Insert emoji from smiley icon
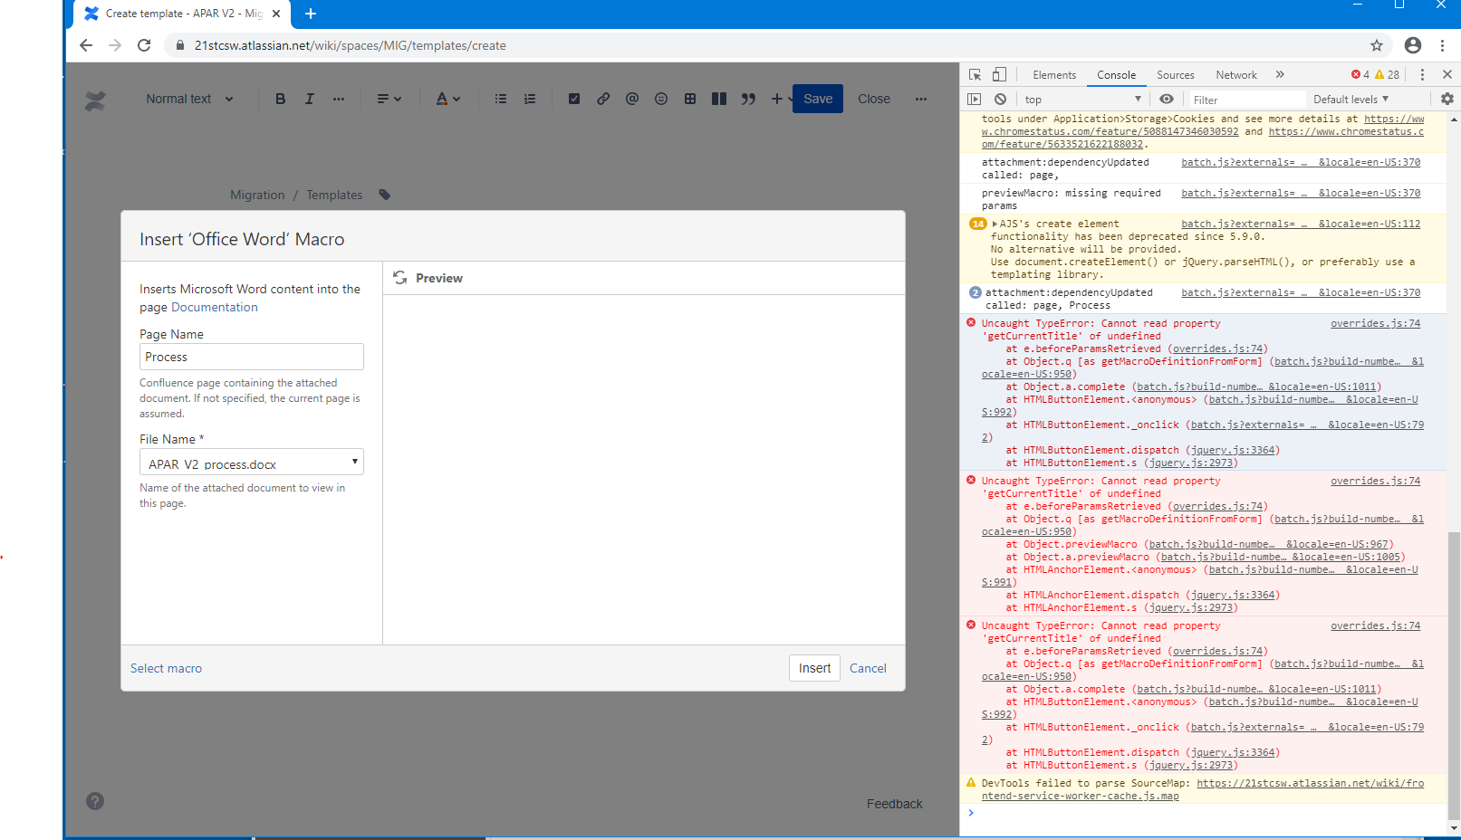The height and width of the screenshot is (840, 1461). click(x=661, y=99)
